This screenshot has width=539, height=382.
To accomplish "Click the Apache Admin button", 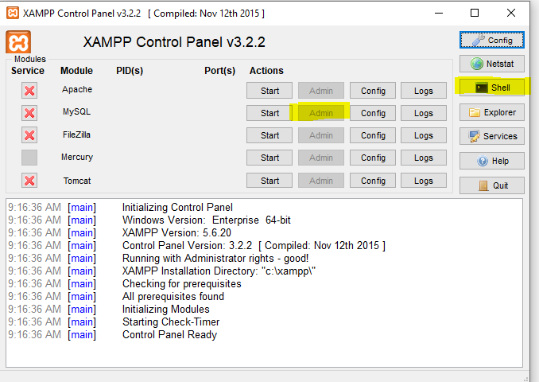I will click(x=321, y=91).
